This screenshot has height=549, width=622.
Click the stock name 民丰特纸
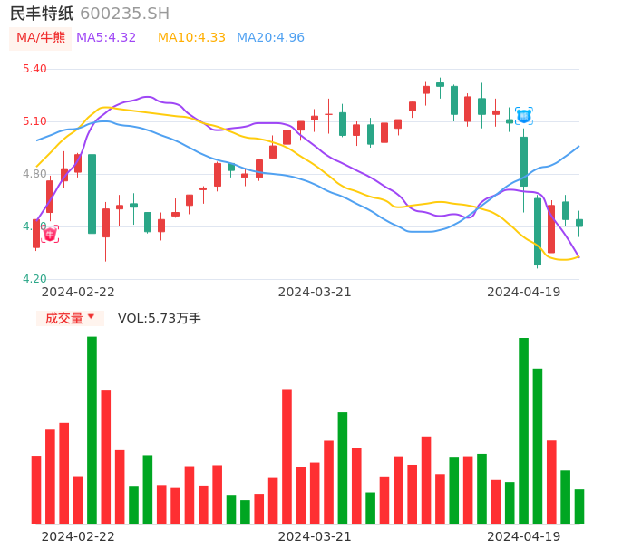pyautogui.click(x=42, y=14)
